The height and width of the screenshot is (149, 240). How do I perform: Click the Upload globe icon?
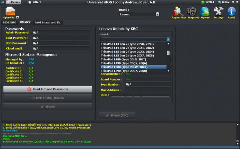pyautogui.click(x=205, y=12)
